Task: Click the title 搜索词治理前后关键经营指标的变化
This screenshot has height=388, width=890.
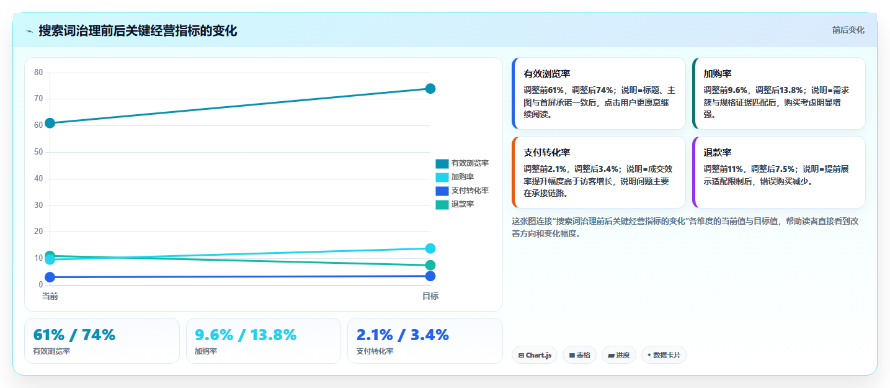Action: (x=138, y=31)
